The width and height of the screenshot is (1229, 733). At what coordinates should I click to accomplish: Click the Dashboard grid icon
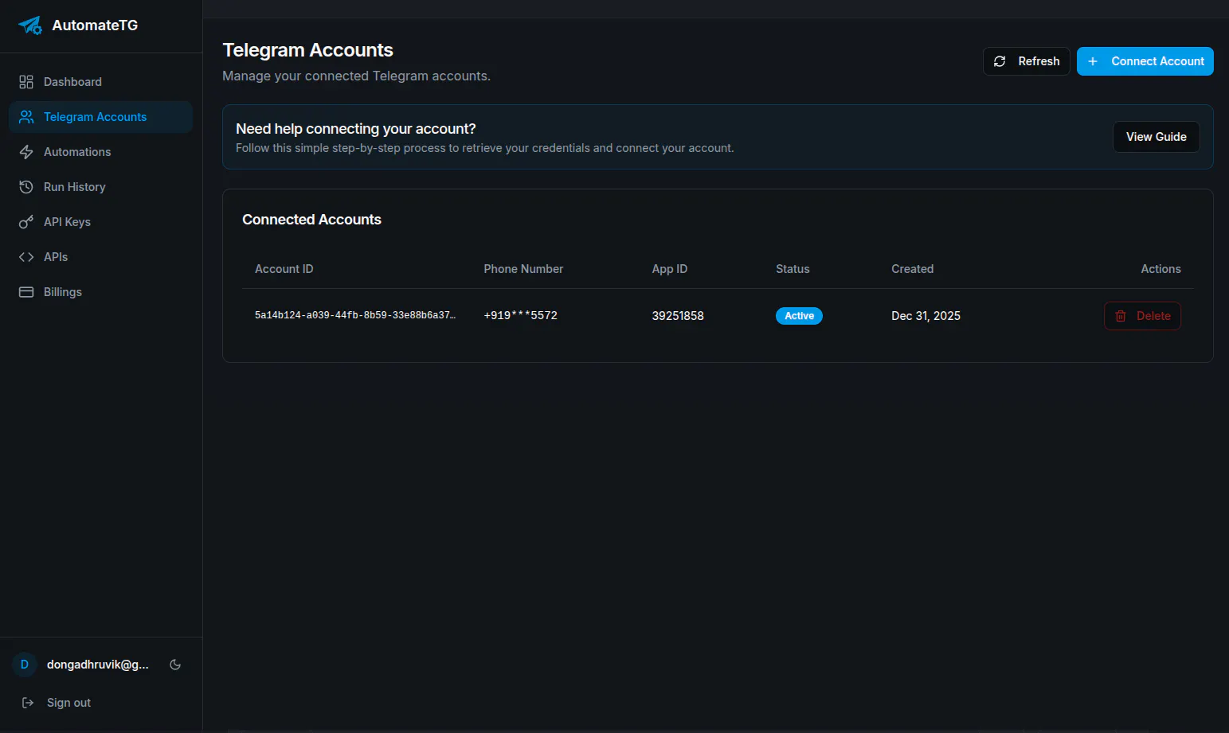pyautogui.click(x=26, y=82)
